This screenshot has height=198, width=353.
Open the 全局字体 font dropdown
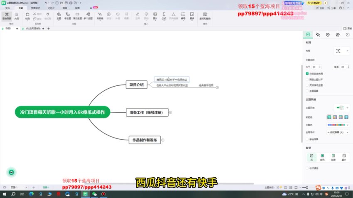[x=338, y=132]
